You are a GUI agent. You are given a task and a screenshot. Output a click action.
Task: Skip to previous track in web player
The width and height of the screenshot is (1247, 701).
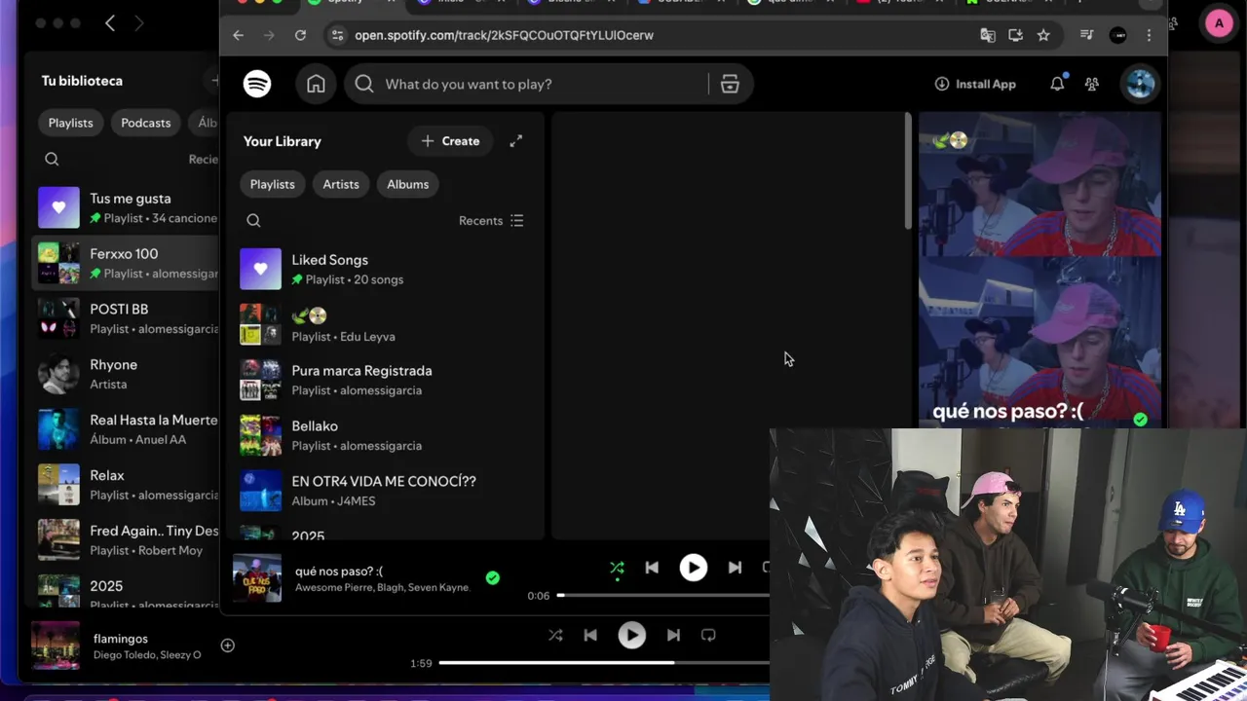pos(652,568)
